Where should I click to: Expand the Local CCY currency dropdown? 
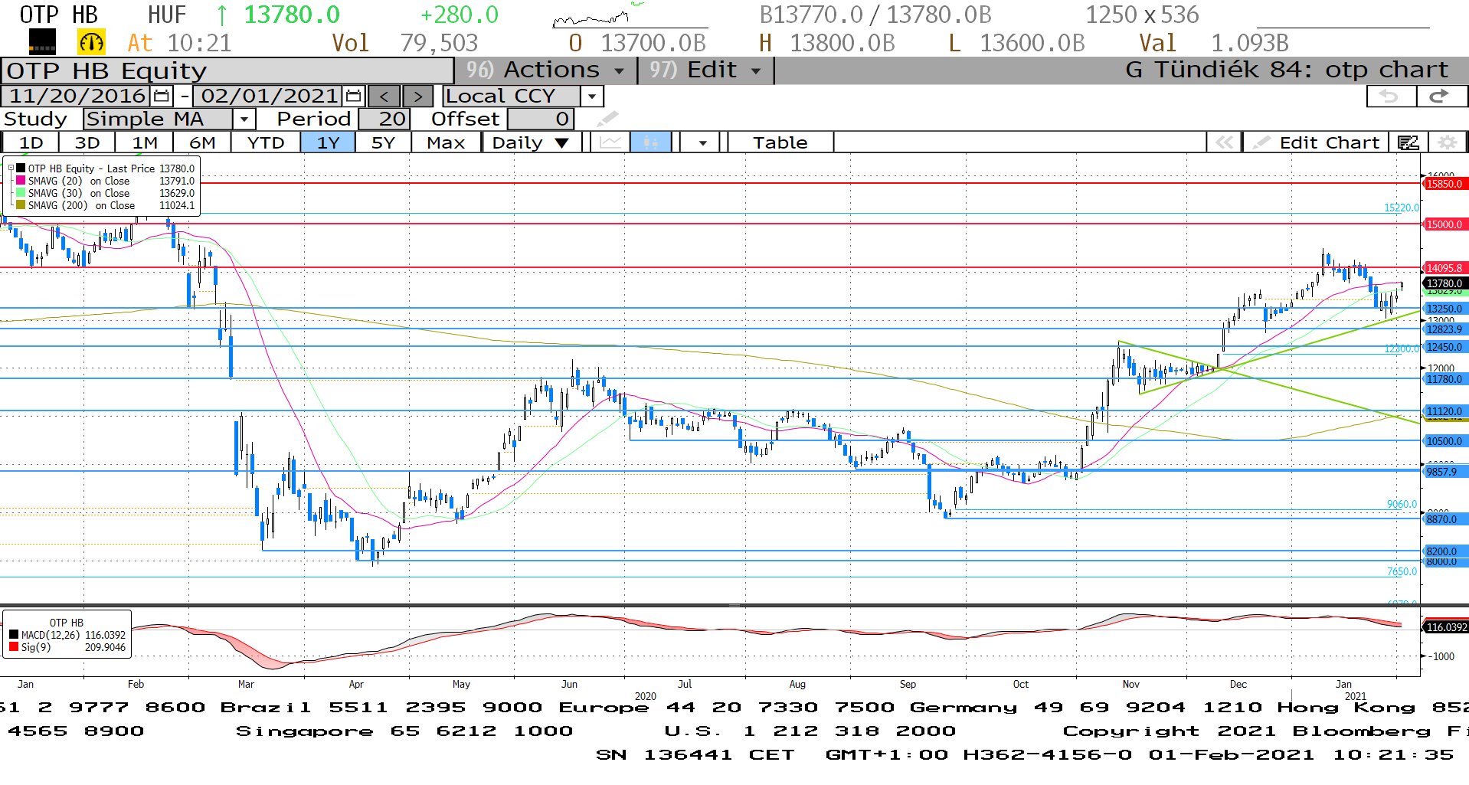[591, 96]
